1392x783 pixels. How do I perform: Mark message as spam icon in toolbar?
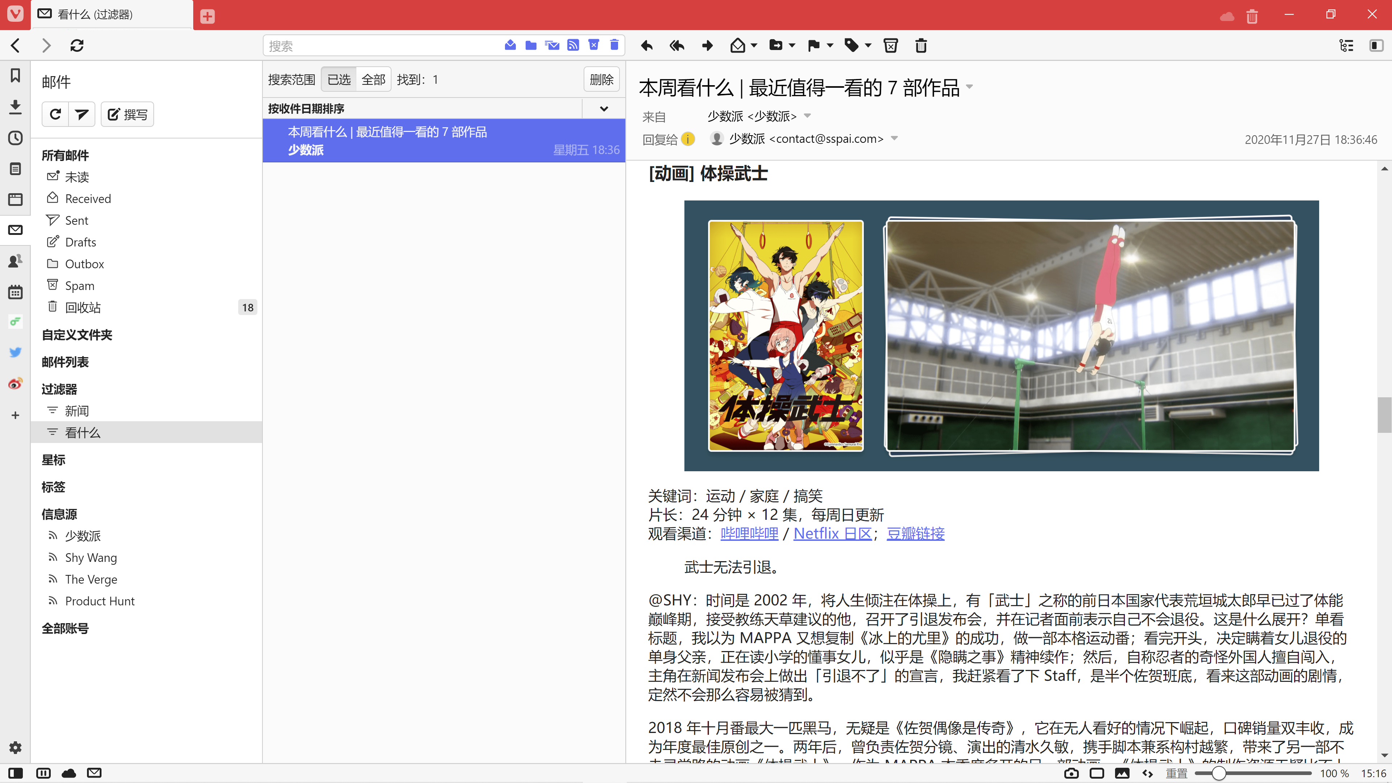tap(891, 46)
